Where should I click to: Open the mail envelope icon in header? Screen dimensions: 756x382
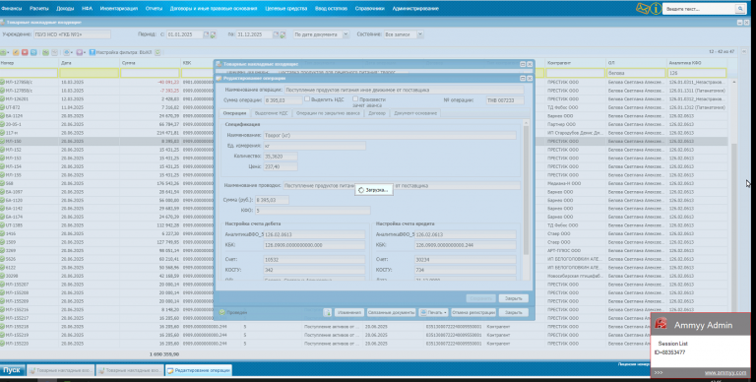pyautogui.click(x=643, y=8)
